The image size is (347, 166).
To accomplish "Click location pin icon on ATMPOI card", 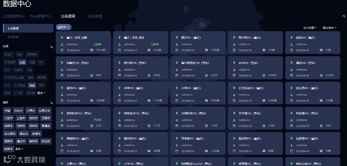I will (234, 63).
